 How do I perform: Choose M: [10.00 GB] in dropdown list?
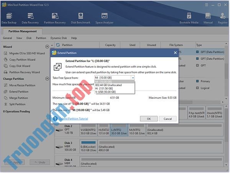pyautogui.click(x=115, y=82)
